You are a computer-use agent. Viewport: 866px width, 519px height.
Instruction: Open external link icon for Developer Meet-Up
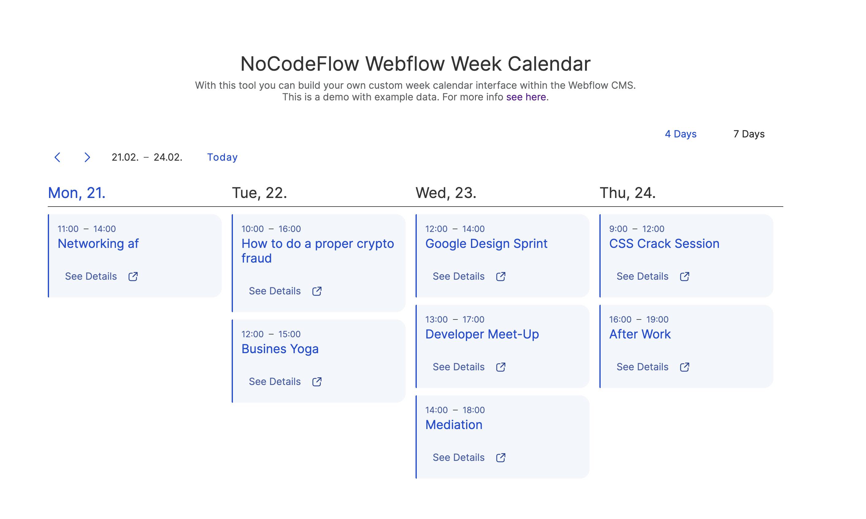click(x=501, y=367)
